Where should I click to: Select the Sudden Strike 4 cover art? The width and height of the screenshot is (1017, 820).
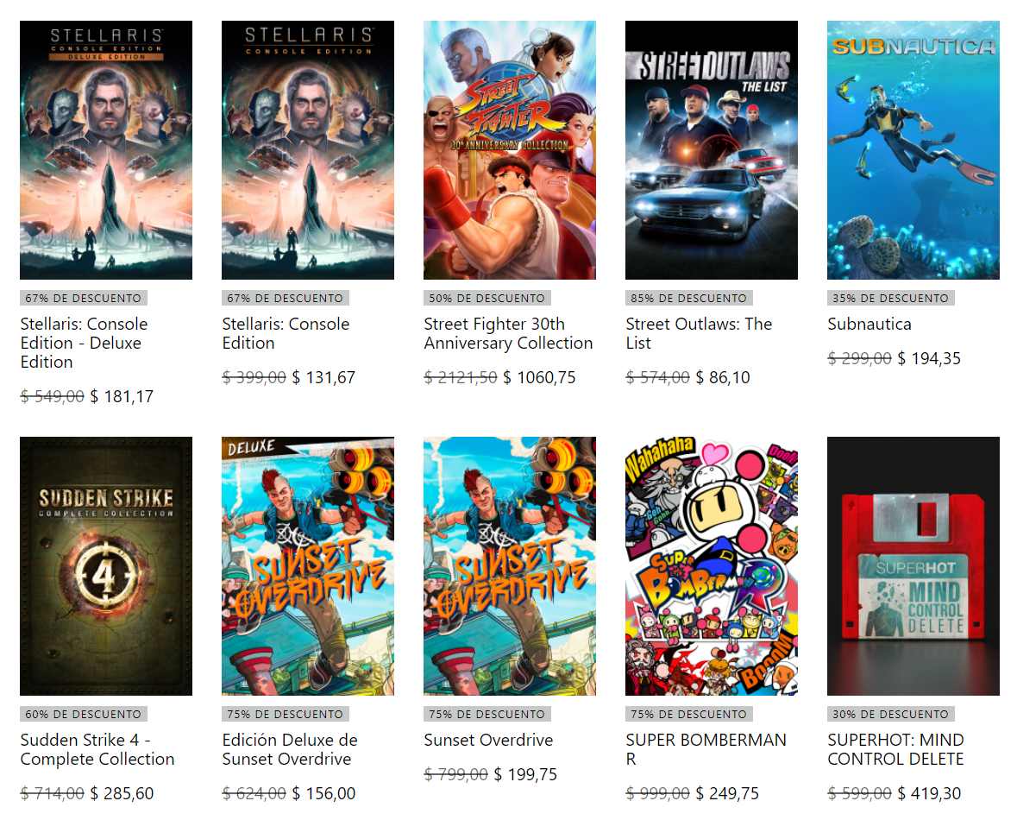[x=106, y=566]
